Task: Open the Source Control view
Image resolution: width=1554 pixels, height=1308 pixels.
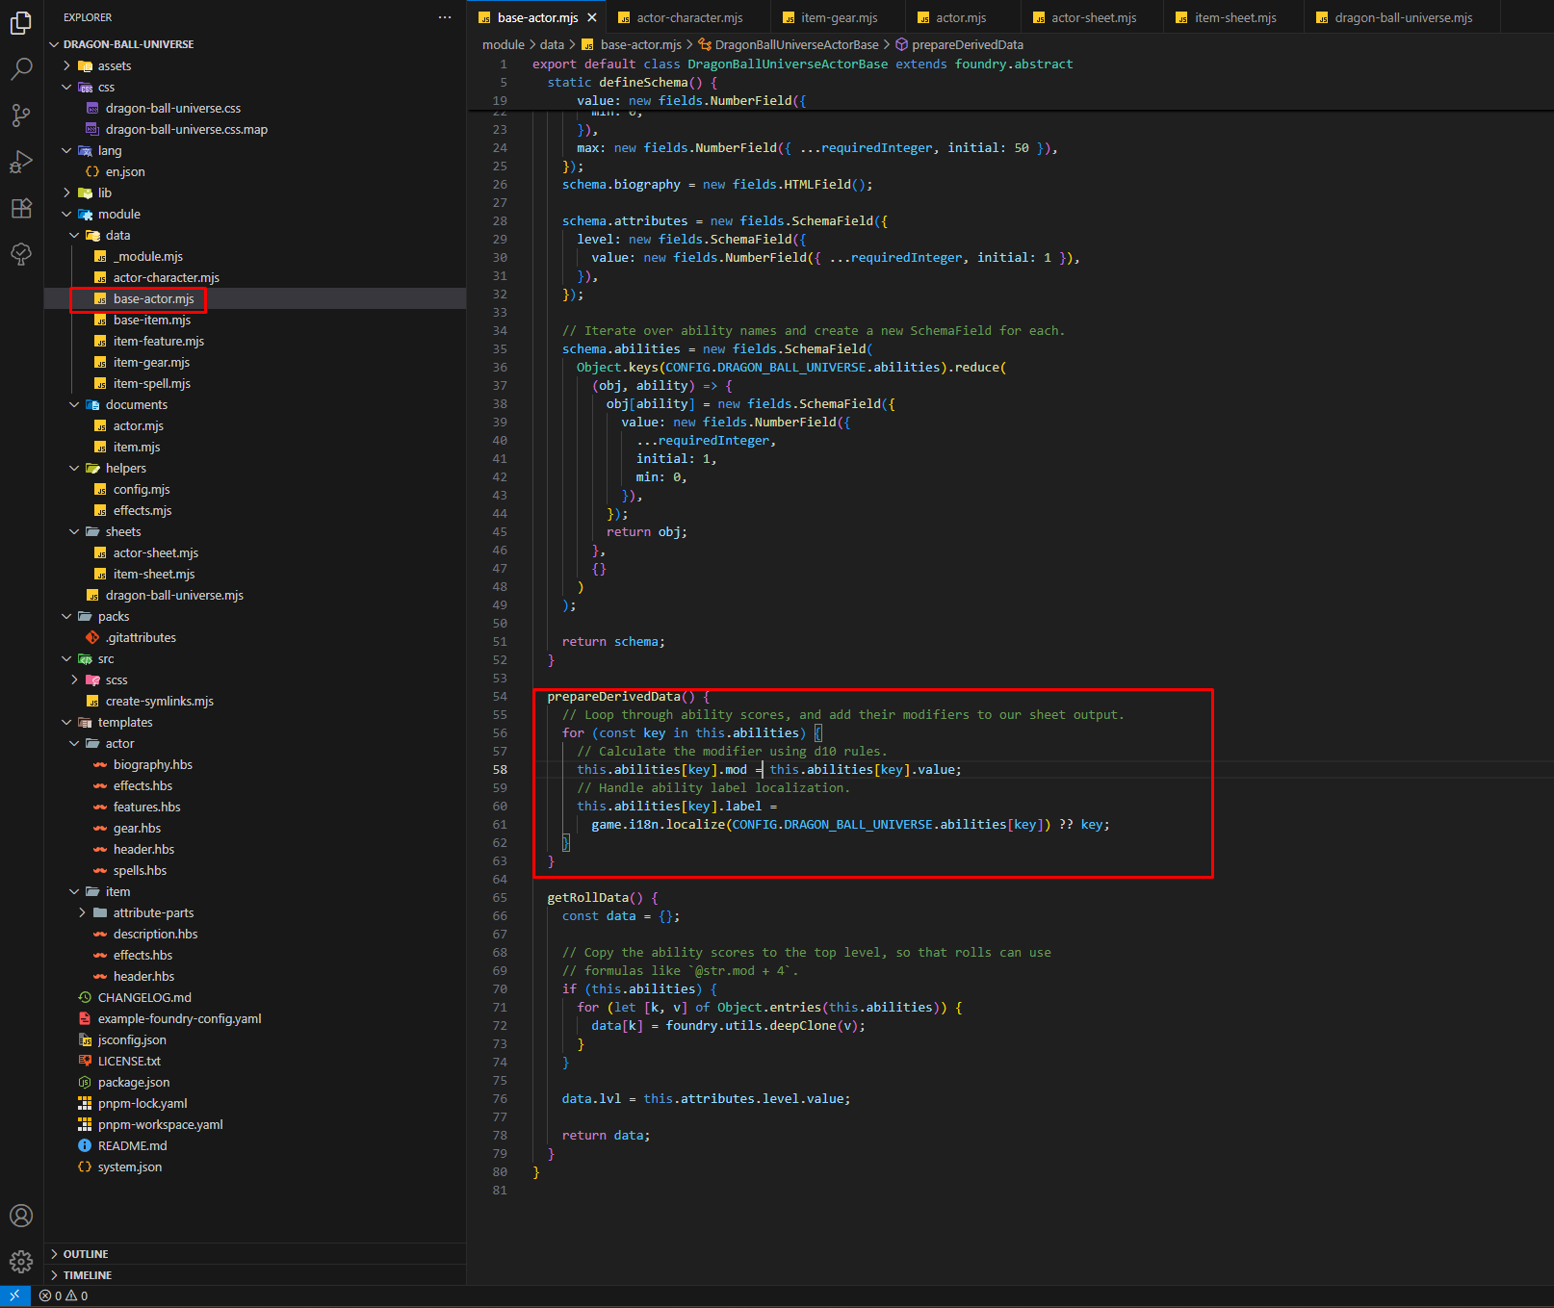Action: [21, 115]
